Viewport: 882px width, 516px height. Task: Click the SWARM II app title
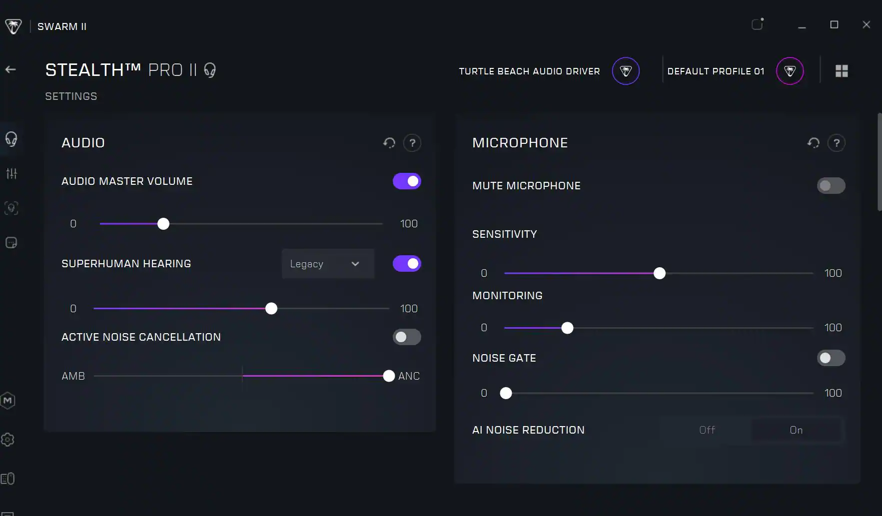coord(62,26)
